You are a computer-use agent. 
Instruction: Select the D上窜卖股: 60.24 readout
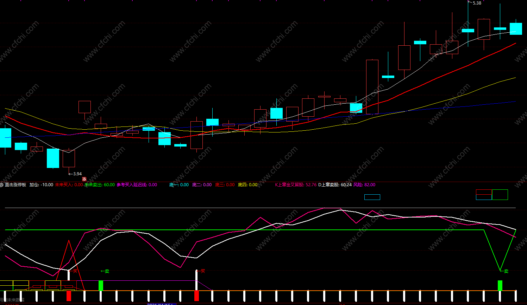click(335, 185)
